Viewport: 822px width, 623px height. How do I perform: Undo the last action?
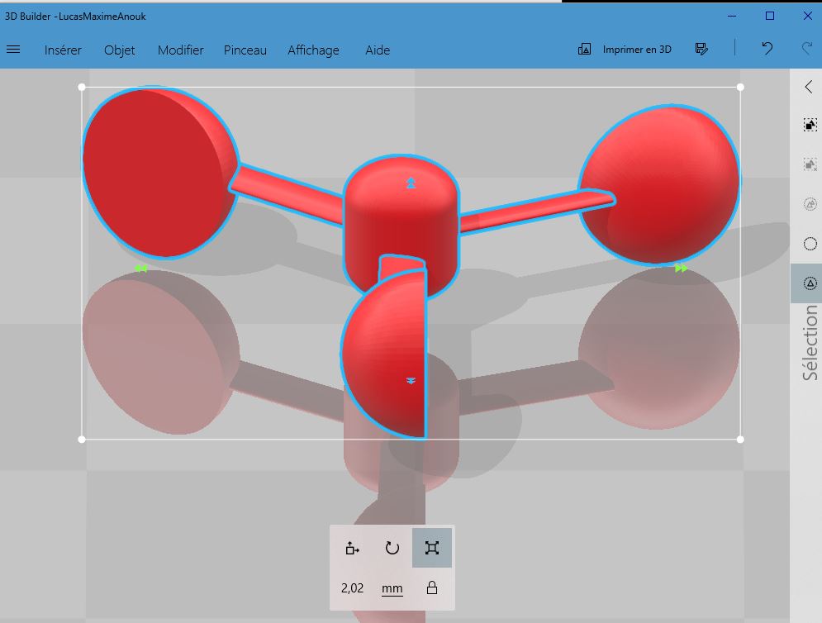tap(767, 49)
